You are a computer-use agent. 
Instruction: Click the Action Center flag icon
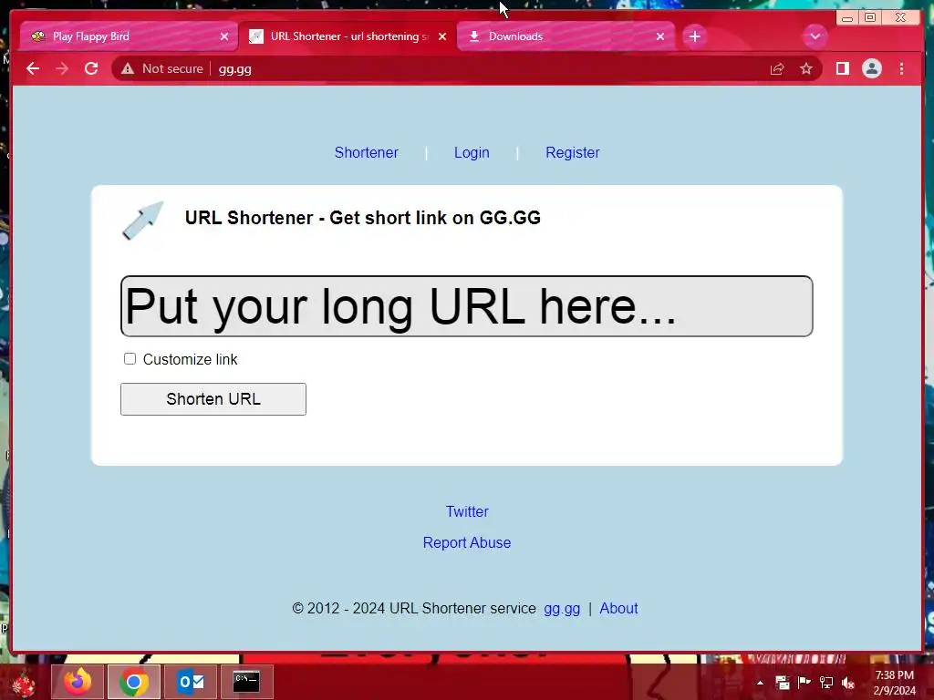[804, 683]
